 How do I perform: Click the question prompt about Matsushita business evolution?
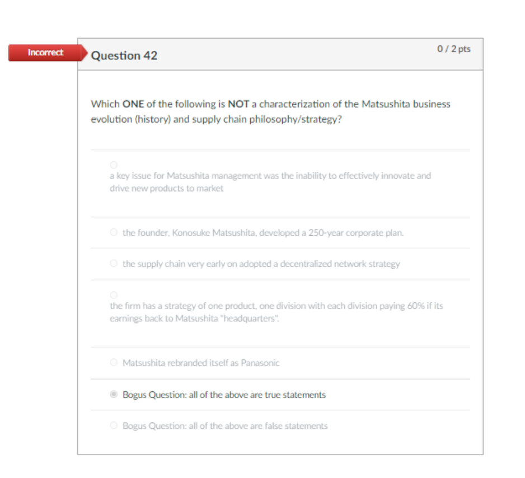coord(270,111)
